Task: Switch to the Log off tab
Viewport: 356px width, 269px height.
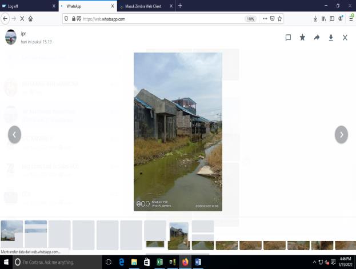Action: [26, 6]
